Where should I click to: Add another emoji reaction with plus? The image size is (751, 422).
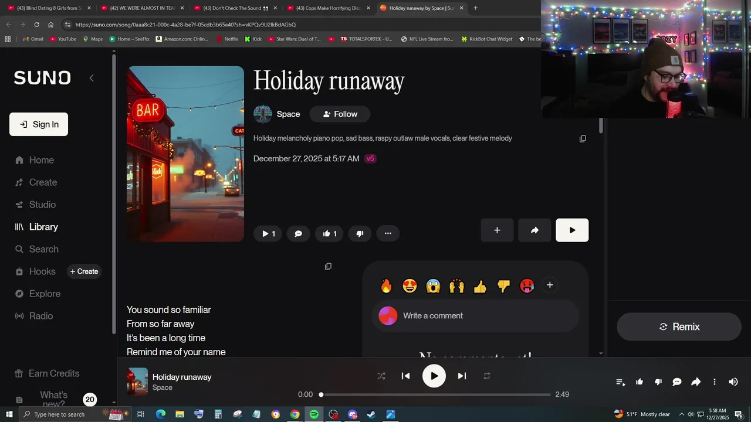[550, 285]
